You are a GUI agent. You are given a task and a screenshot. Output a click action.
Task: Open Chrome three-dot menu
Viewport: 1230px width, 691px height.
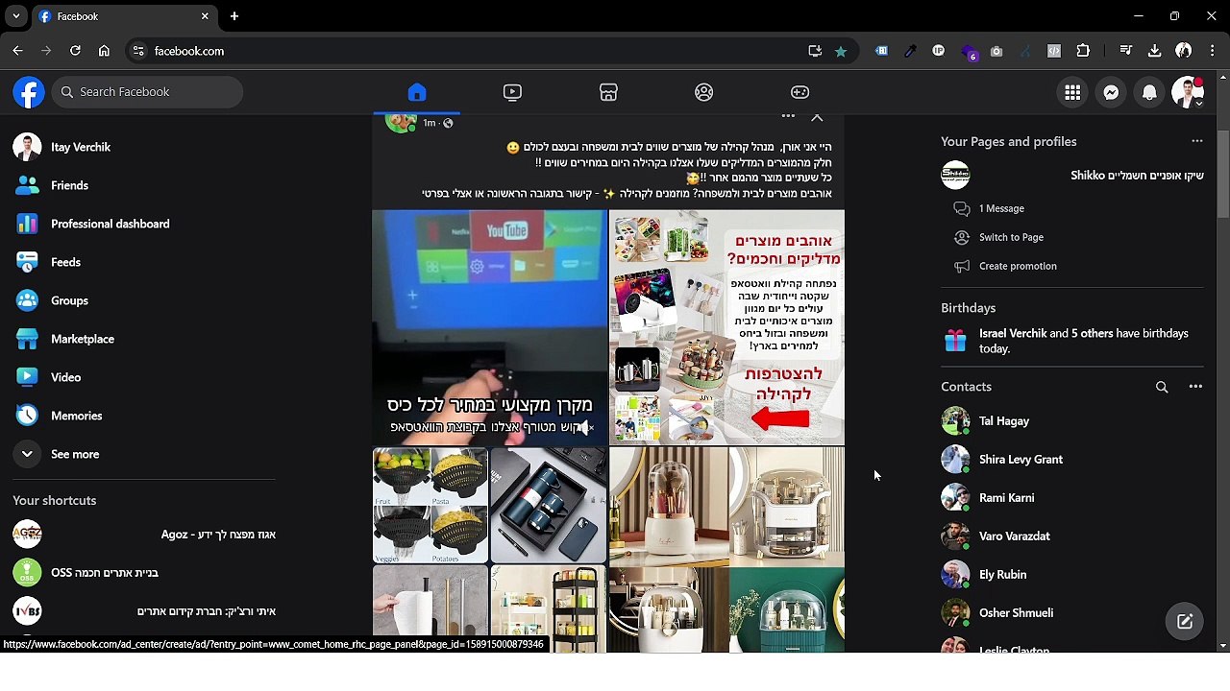tap(1213, 51)
